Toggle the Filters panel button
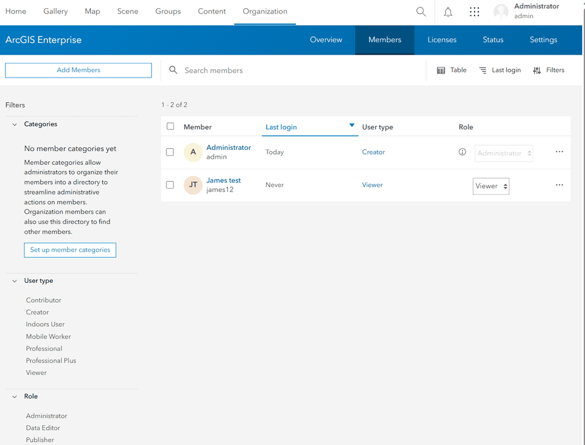The width and height of the screenshot is (585, 445). pyautogui.click(x=549, y=70)
